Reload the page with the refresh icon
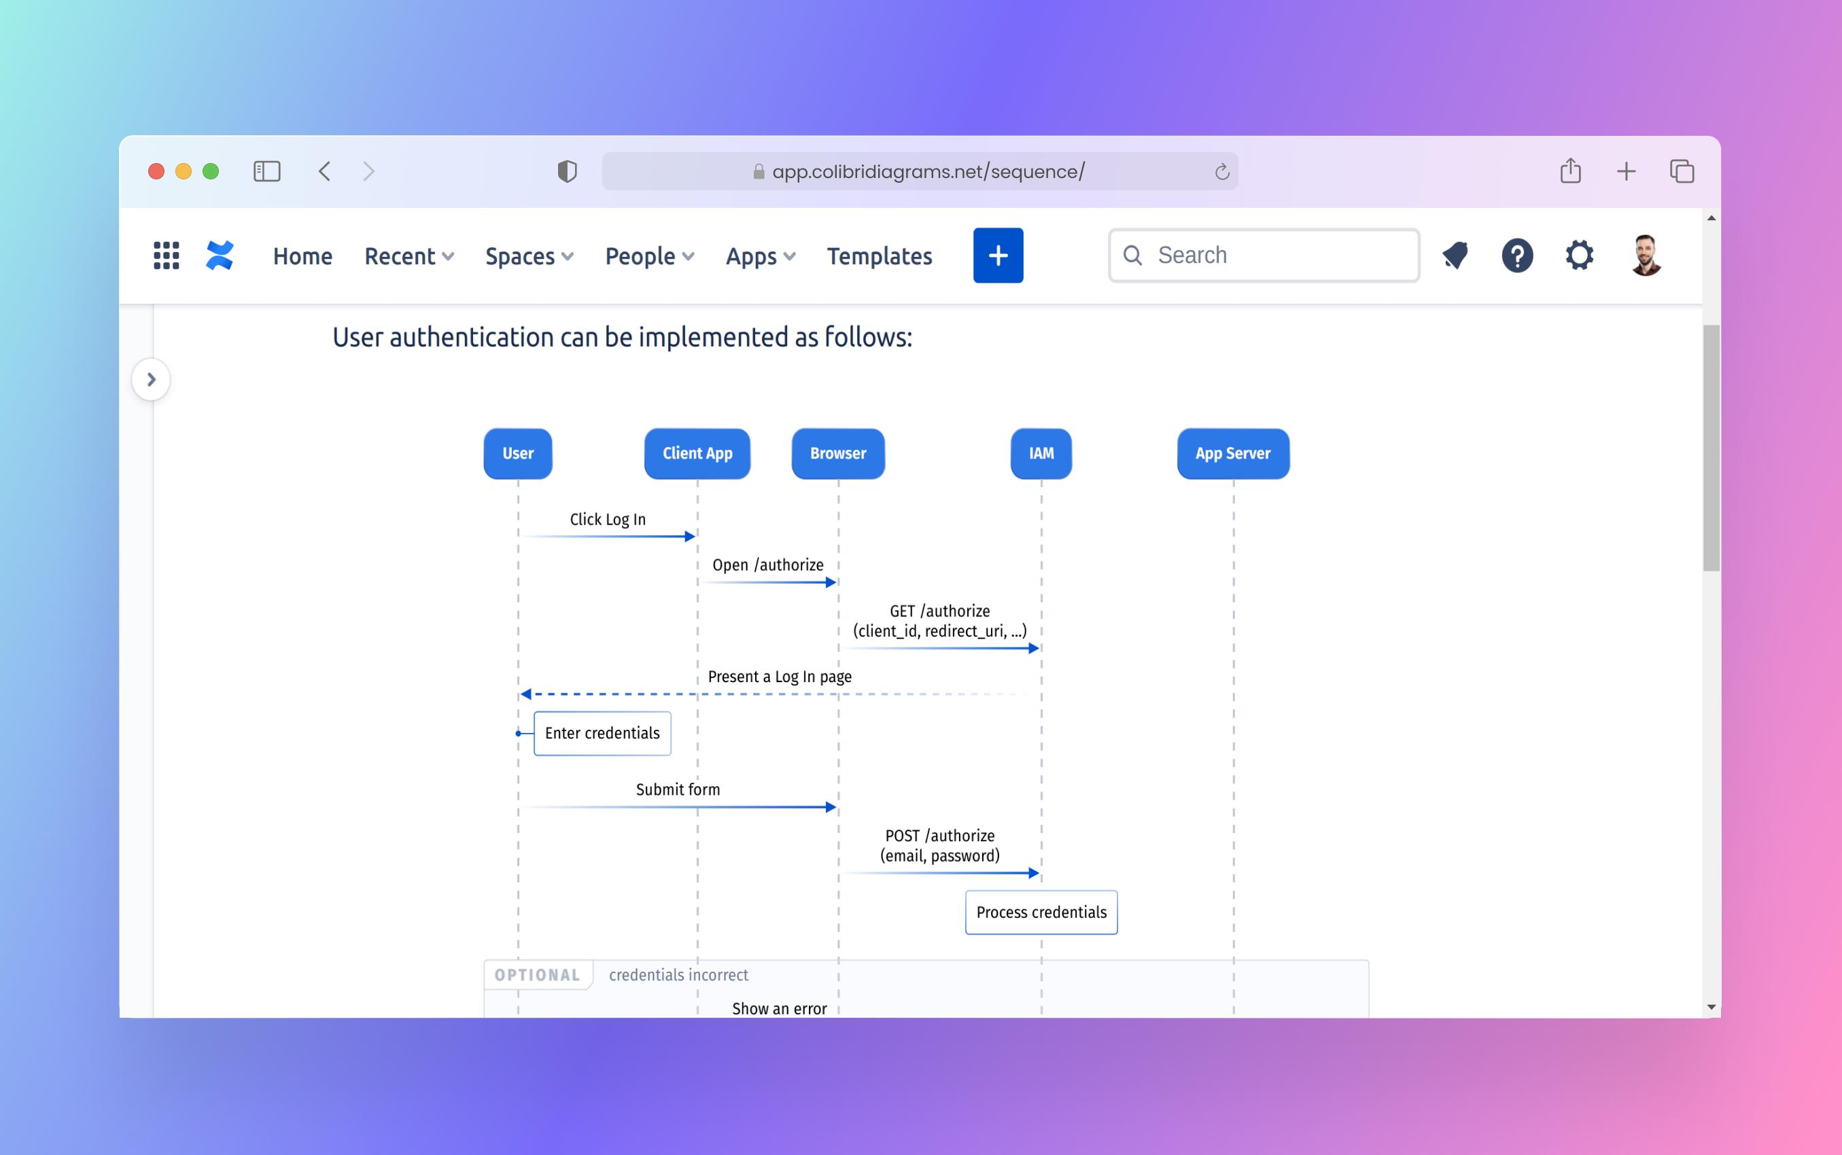The width and height of the screenshot is (1842, 1155). point(1221,172)
